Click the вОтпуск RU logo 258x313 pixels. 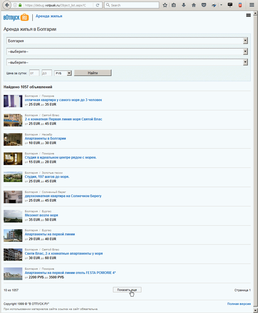click(x=16, y=18)
